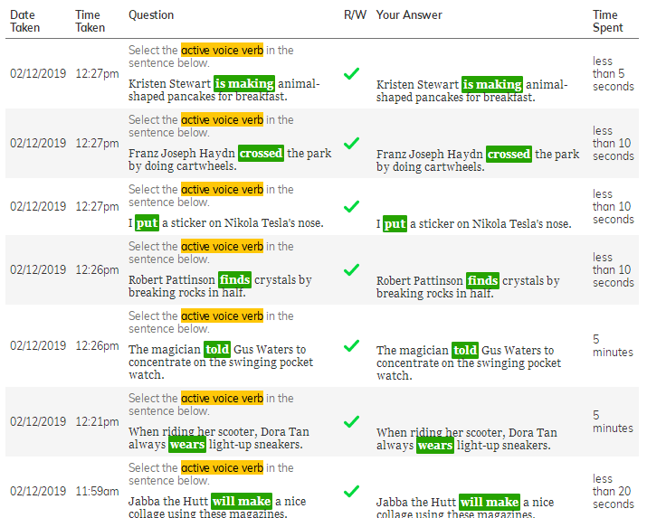Viewport: 647px width, 518px height.
Task: Click highlighted verb "crossed" in the Your Answer column
Action: pyautogui.click(x=509, y=155)
